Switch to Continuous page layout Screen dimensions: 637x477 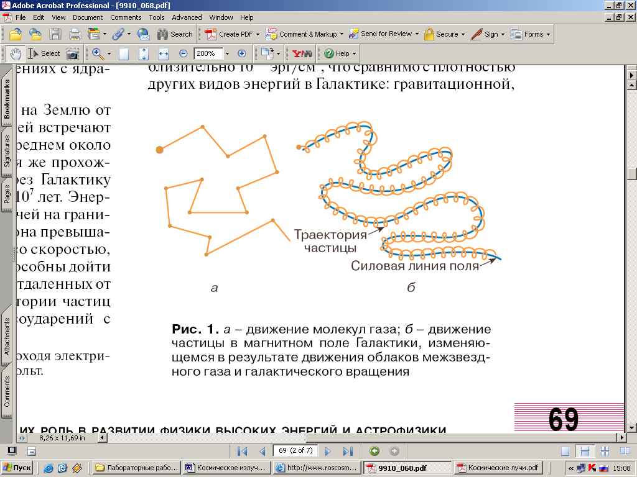coord(585,451)
